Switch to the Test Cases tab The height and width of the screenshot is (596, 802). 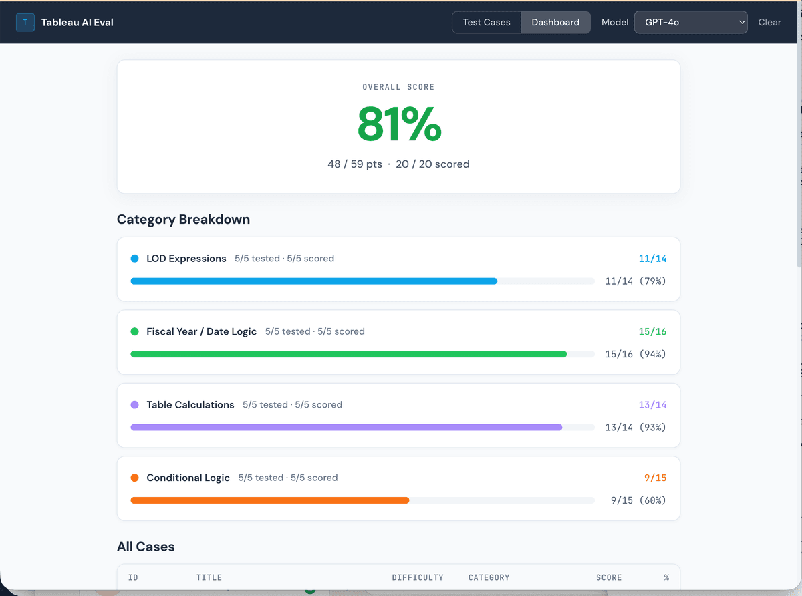tap(486, 22)
